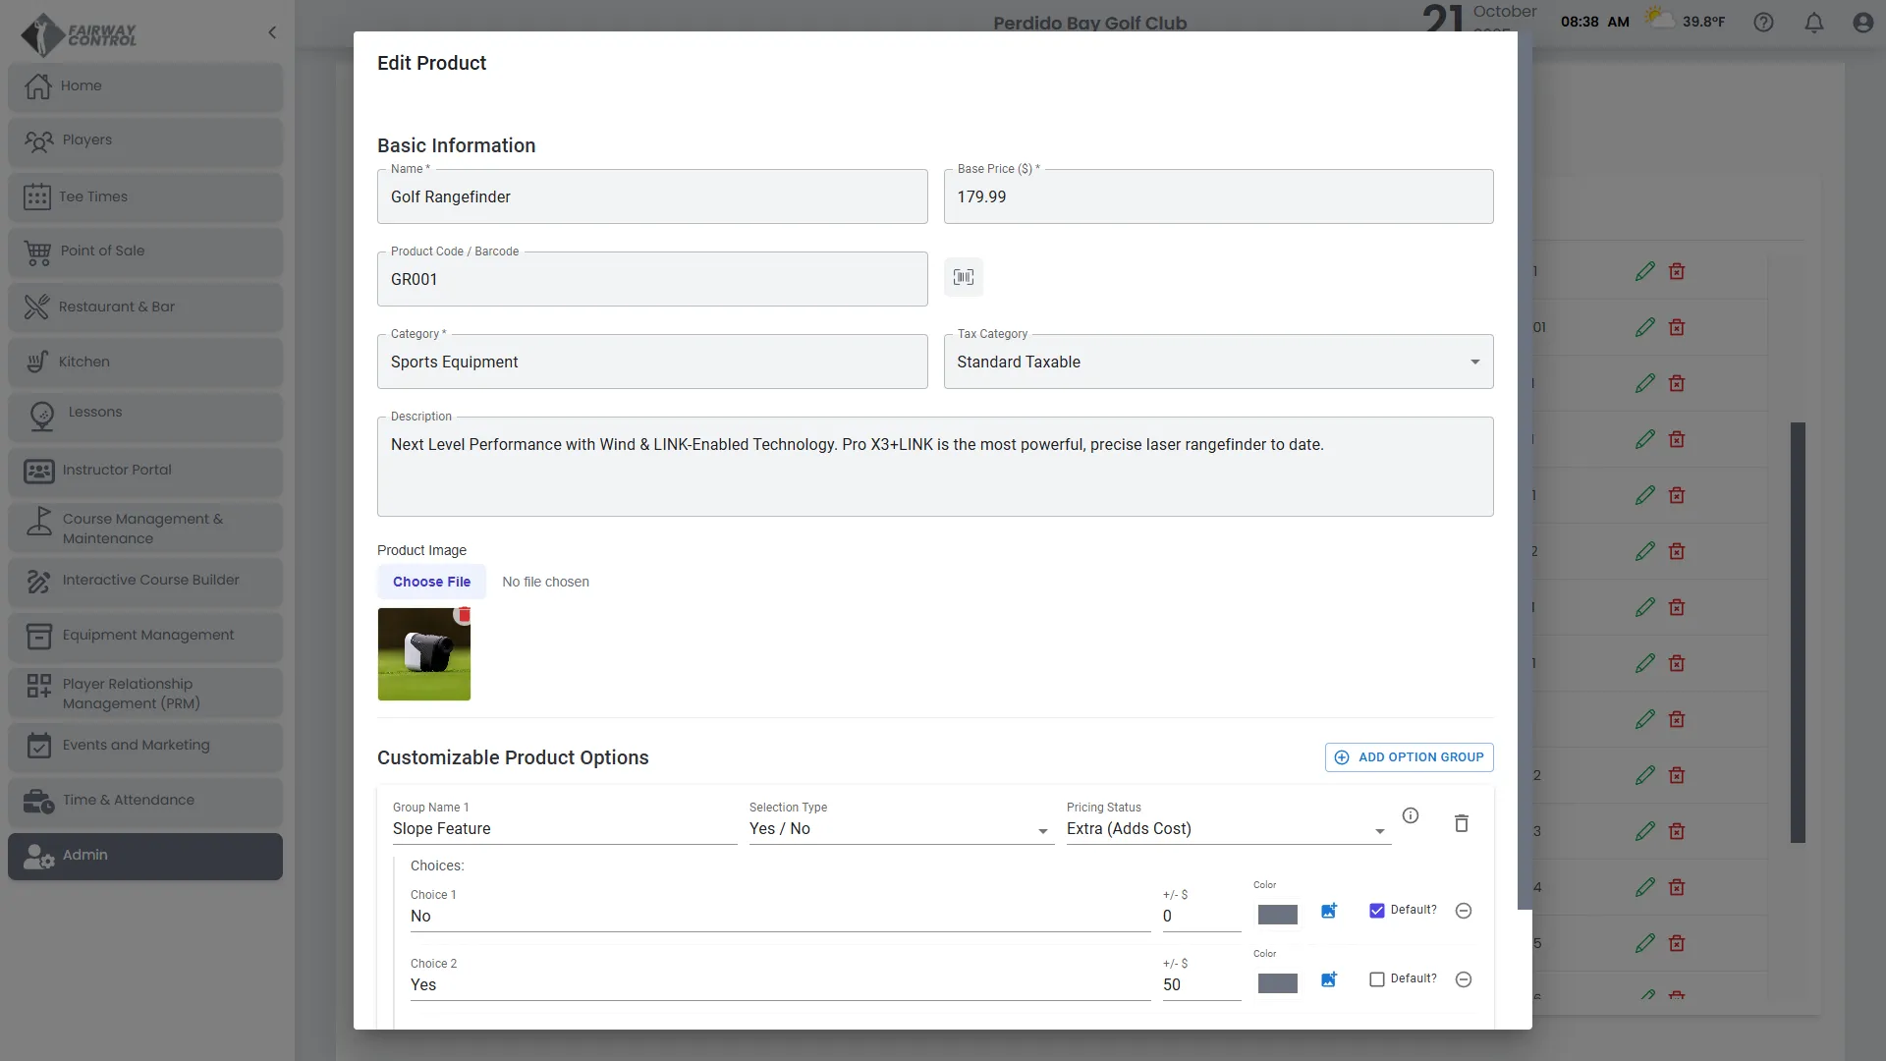Screen dimensions: 1886x1061
Task: Pick the color swatch for Choice 2
Action: 1277,983
